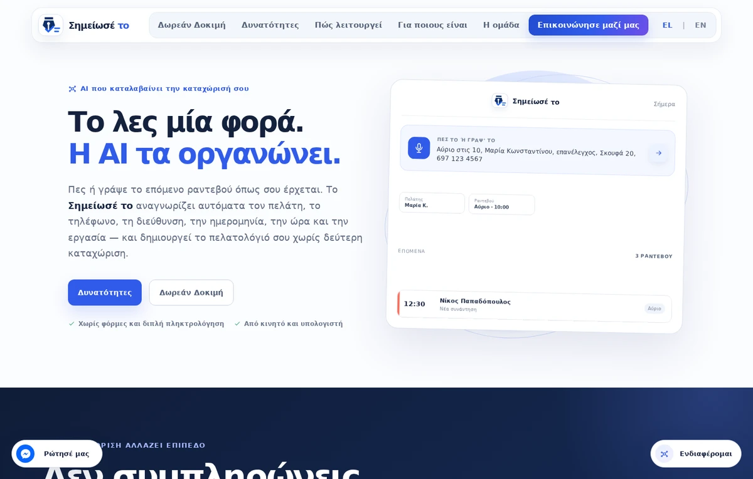Click the AI sparkle icon above the headline
Screen dimensions: 753x479
(72, 89)
